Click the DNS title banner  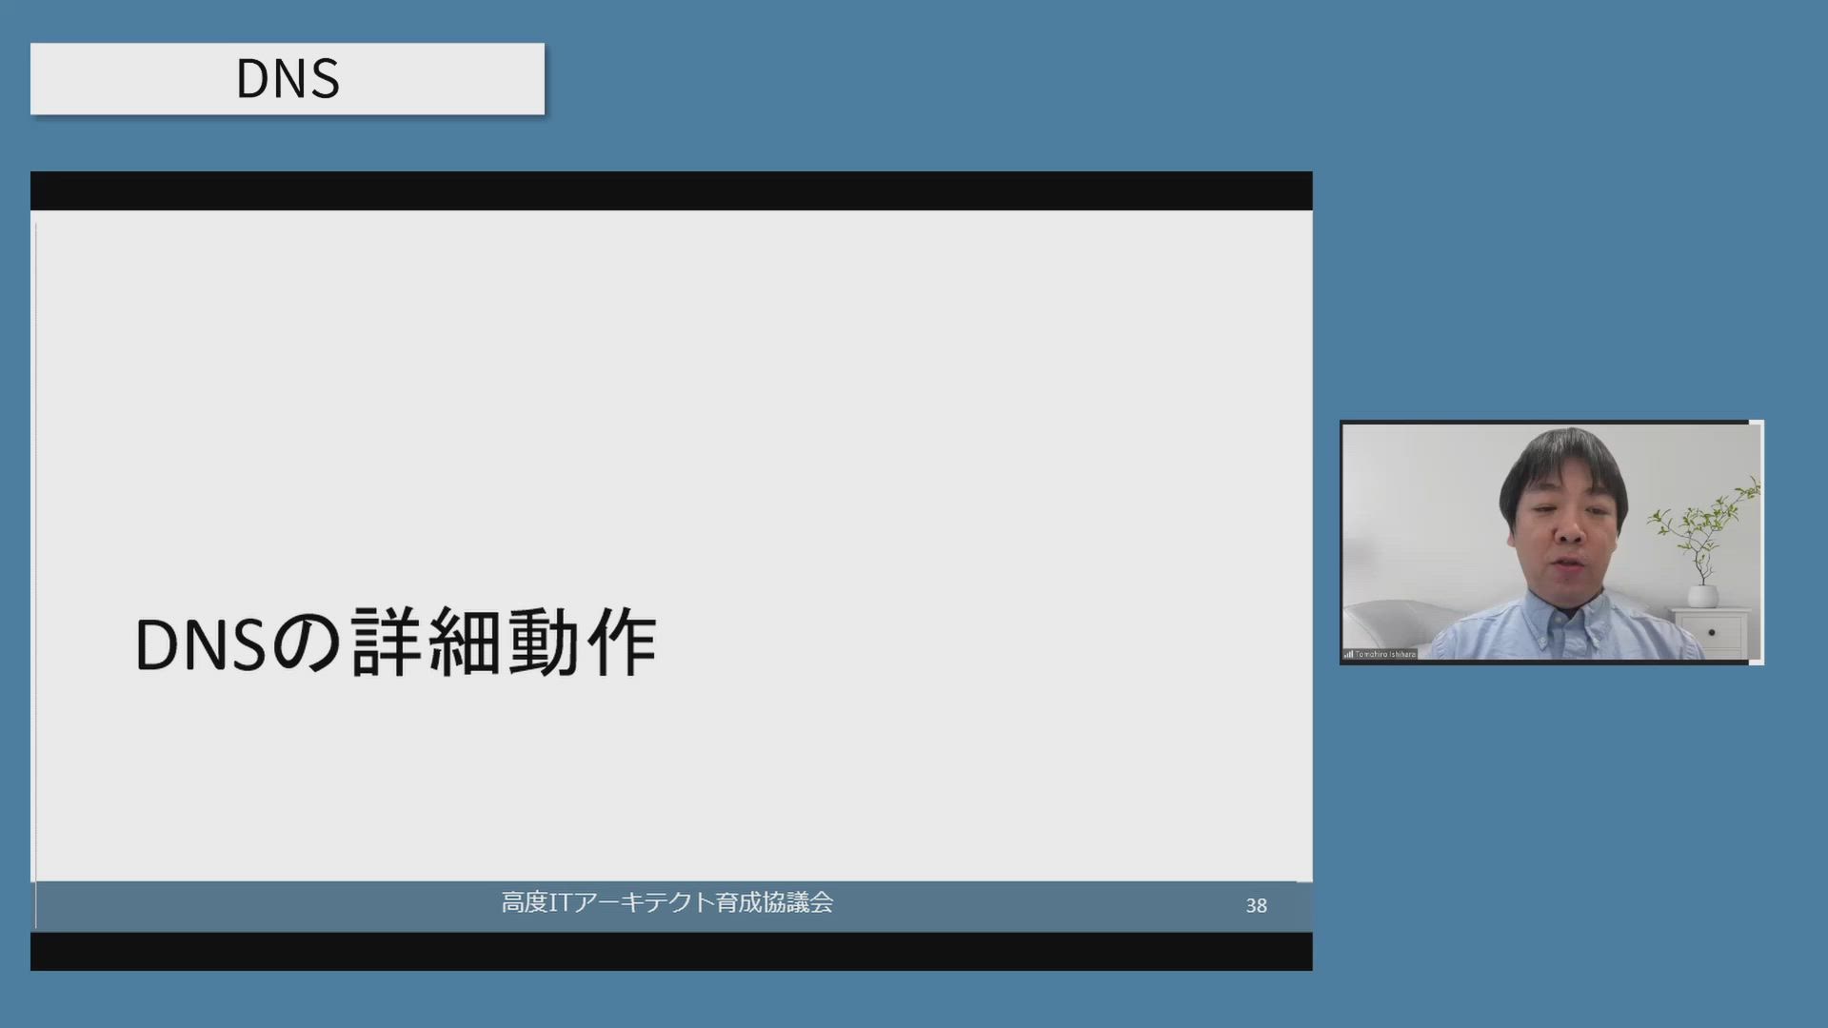pos(287,79)
